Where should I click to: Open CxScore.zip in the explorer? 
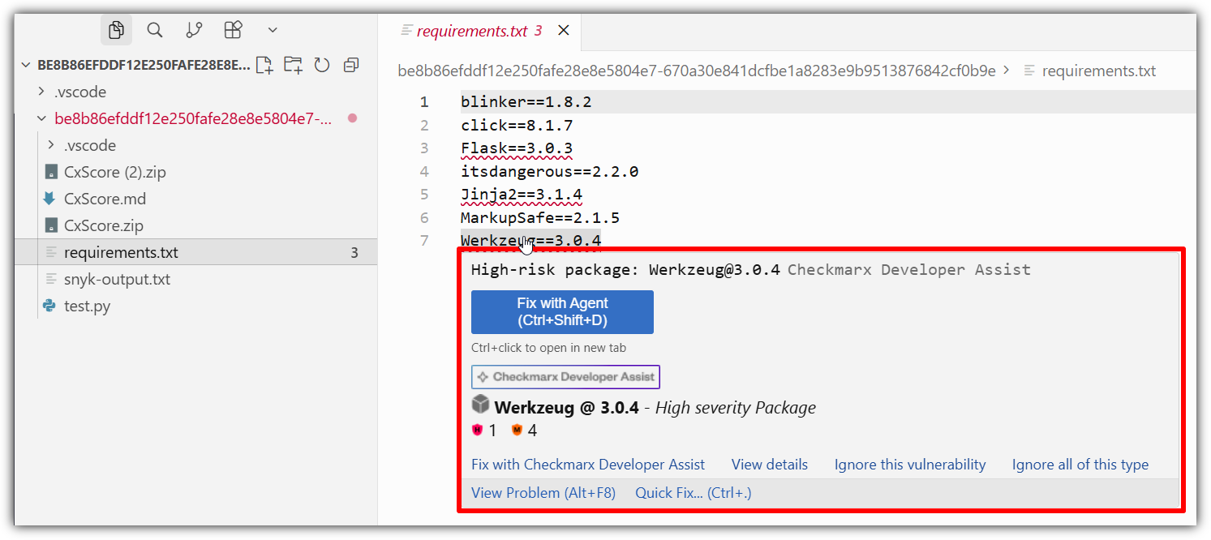[104, 225]
